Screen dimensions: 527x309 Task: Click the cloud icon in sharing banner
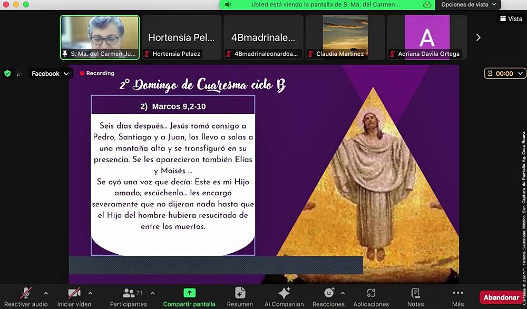click(427, 5)
